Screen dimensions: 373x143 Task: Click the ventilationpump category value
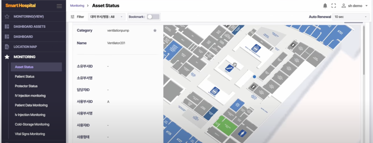coord(118,30)
